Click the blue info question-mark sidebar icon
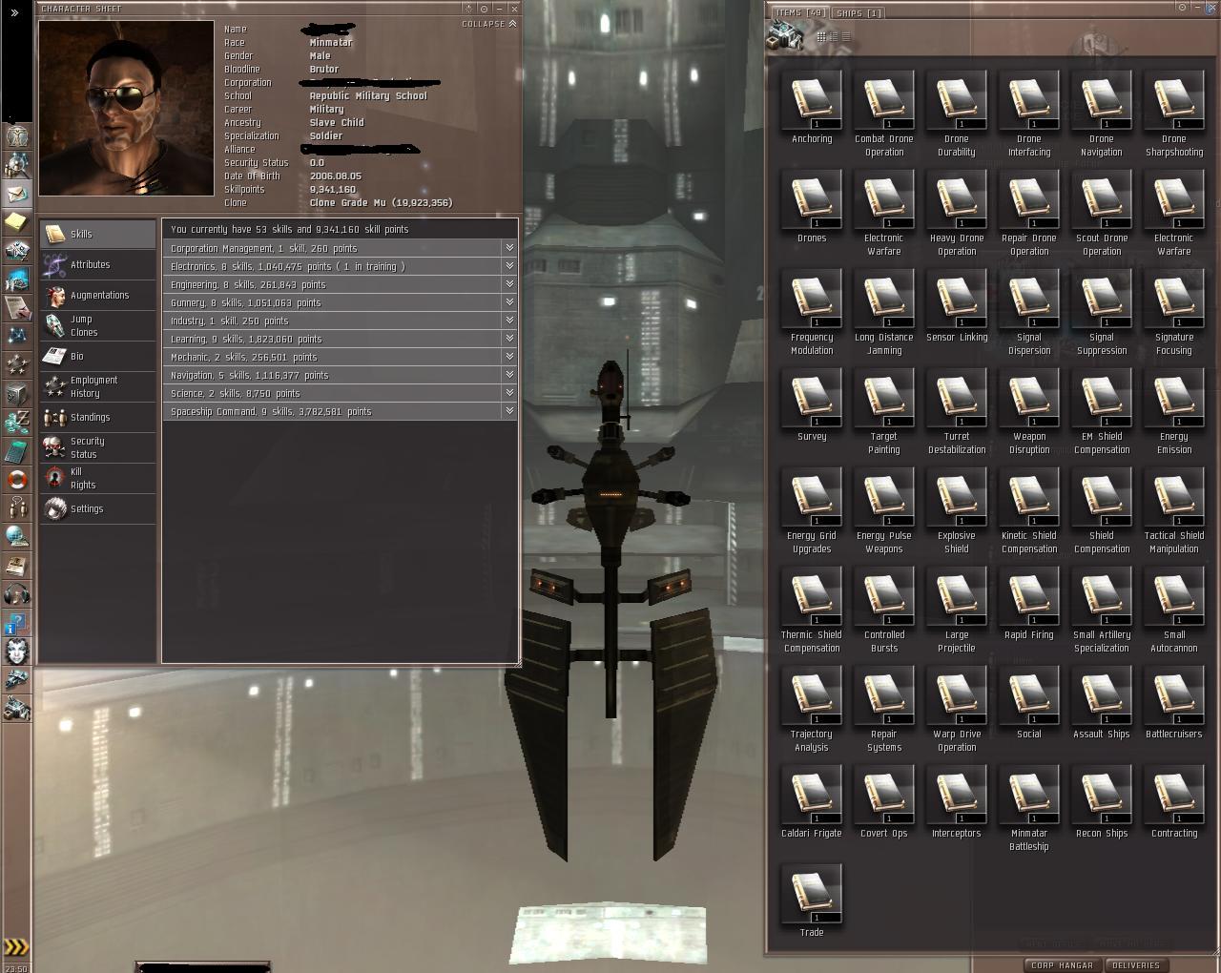This screenshot has width=1221, height=973. pos(17,623)
